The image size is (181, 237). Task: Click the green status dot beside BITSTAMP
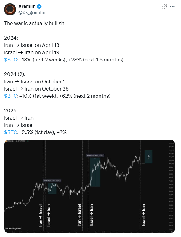28,141
